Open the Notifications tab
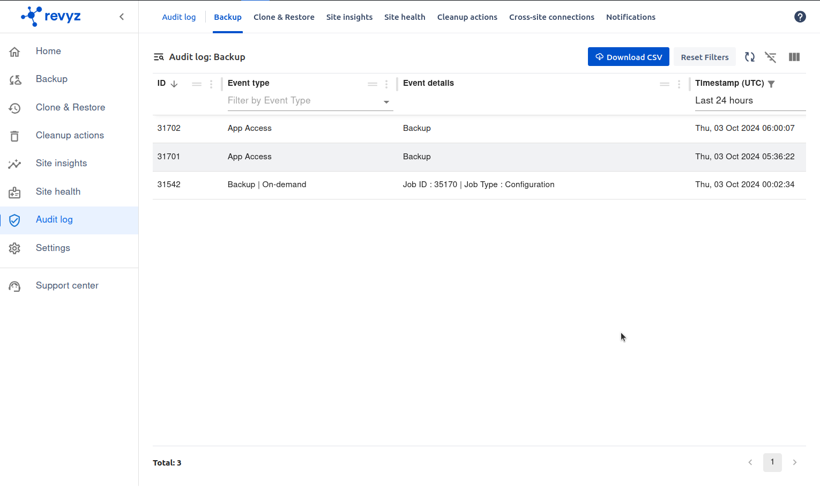The width and height of the screenshot is (820, 487). pyautogui.click(x=631, y=17)
